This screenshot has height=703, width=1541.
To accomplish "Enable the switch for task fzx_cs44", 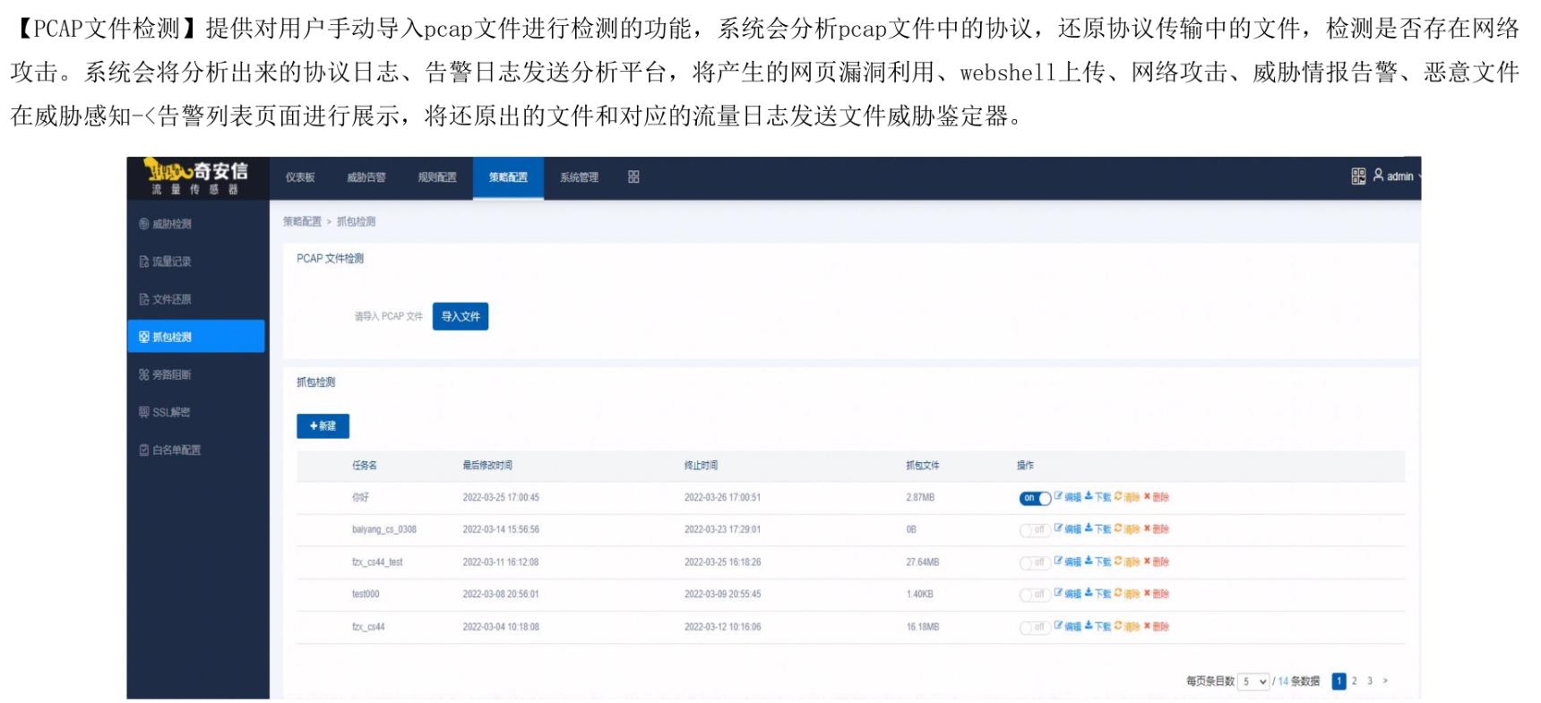I will coord(1034,627).
